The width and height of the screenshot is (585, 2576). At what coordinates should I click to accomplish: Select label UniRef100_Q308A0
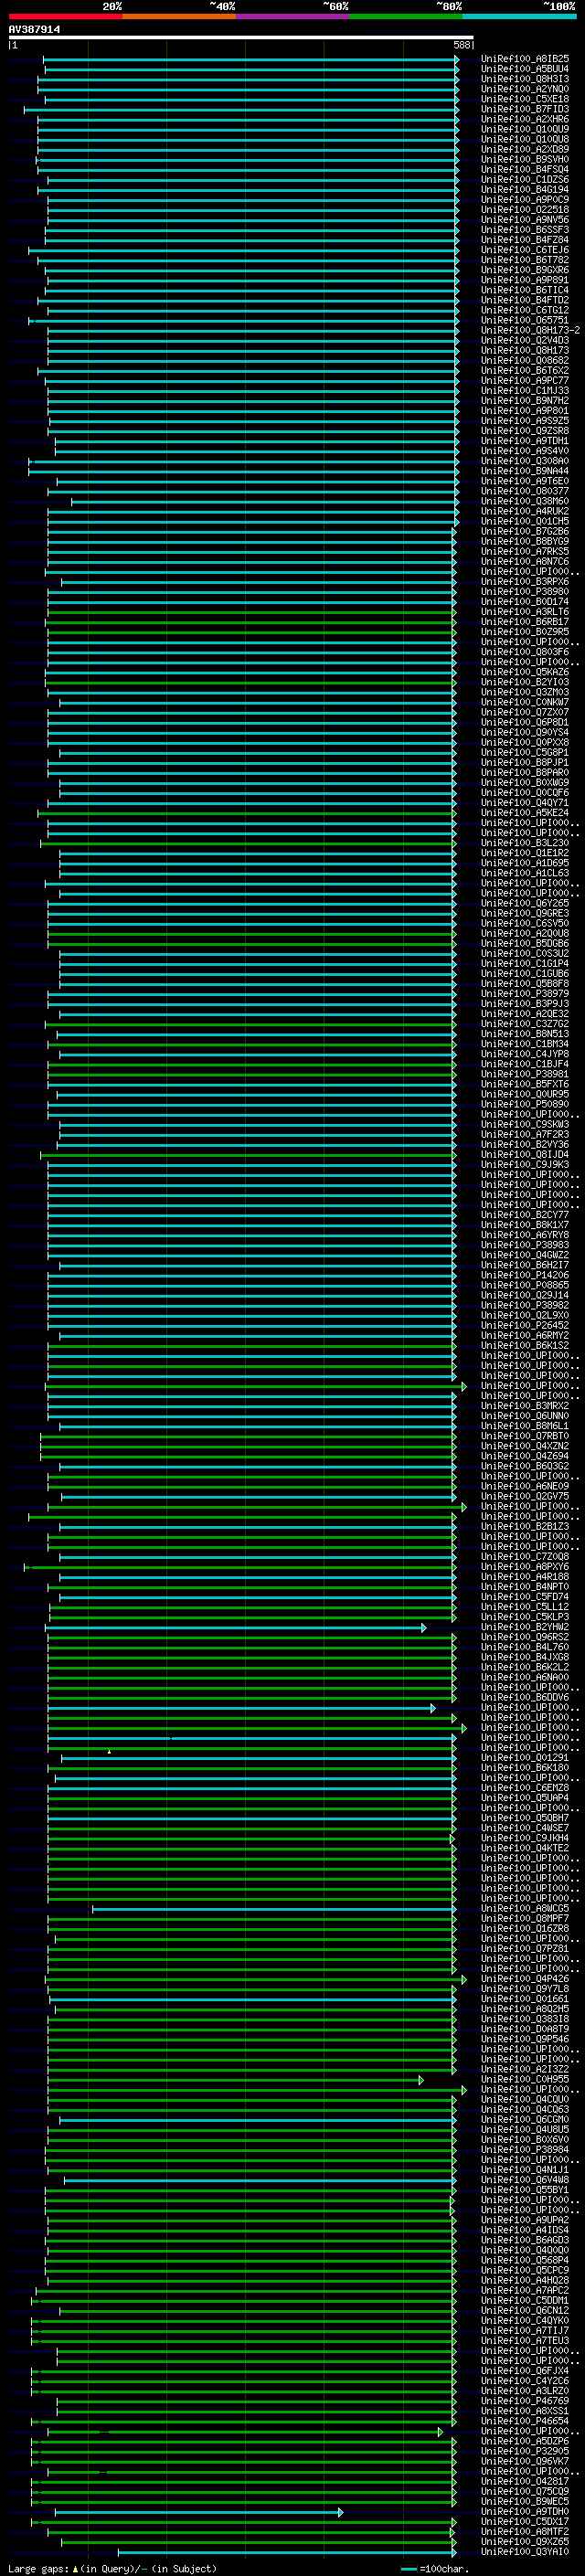click(524, 461)
